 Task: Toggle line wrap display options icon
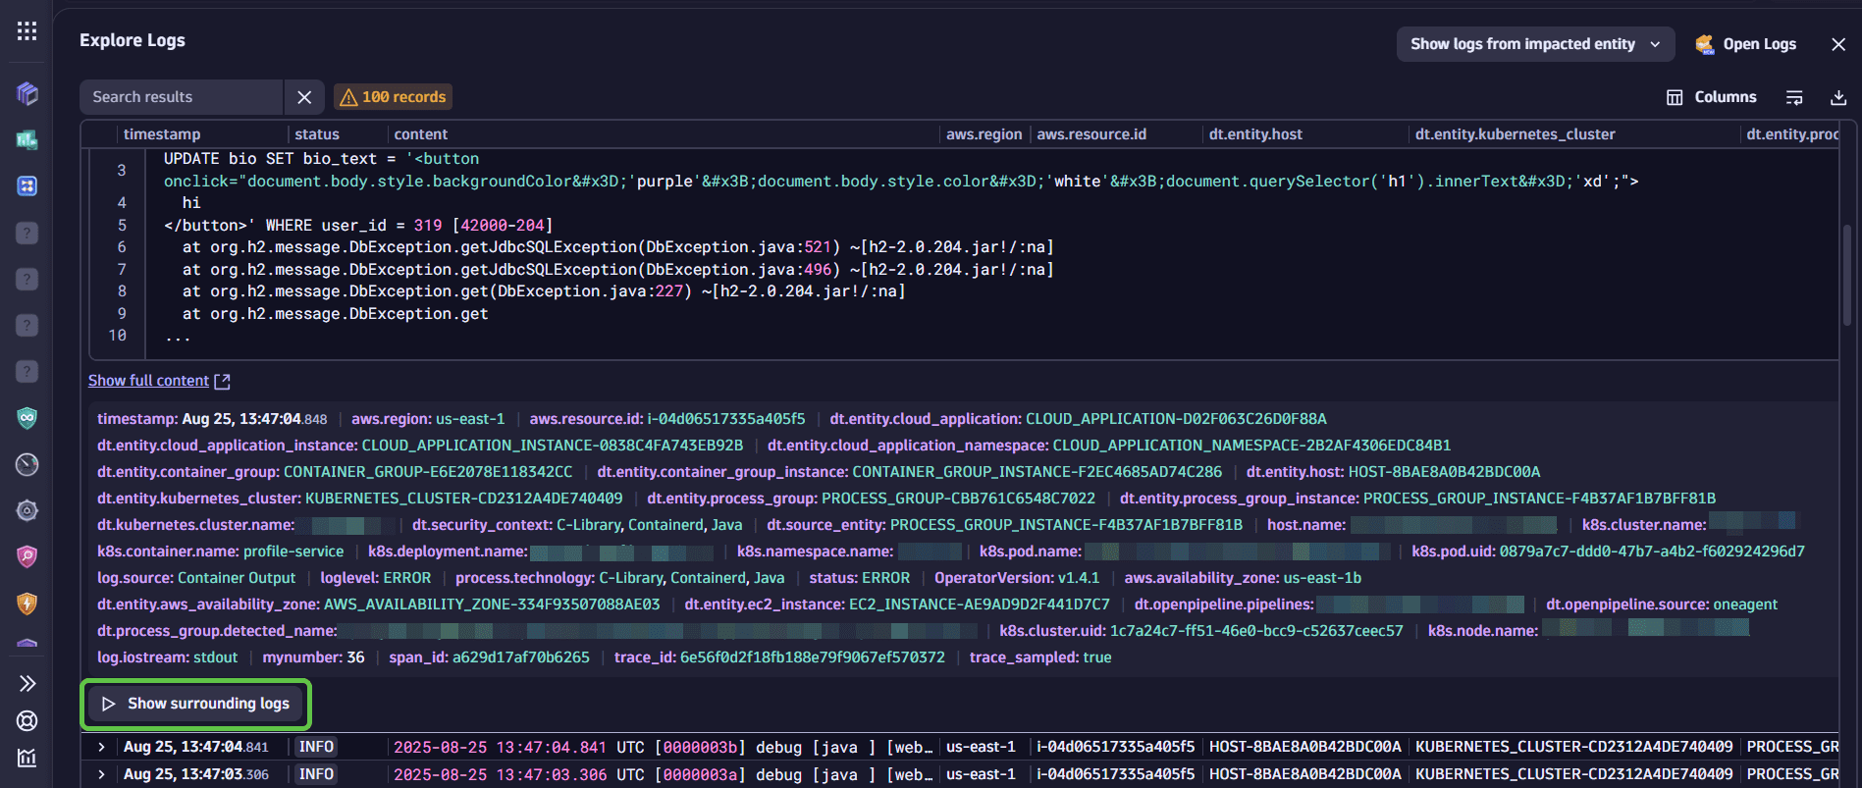coord(1794,97)
